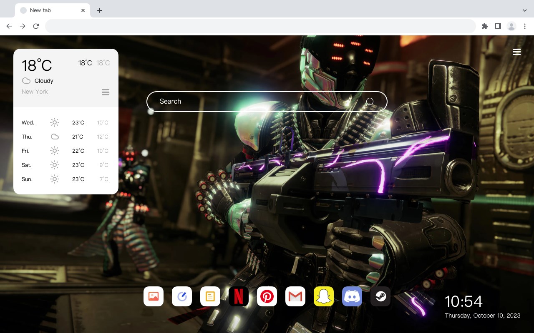Toggle the browser side panel

coord(498,26)
